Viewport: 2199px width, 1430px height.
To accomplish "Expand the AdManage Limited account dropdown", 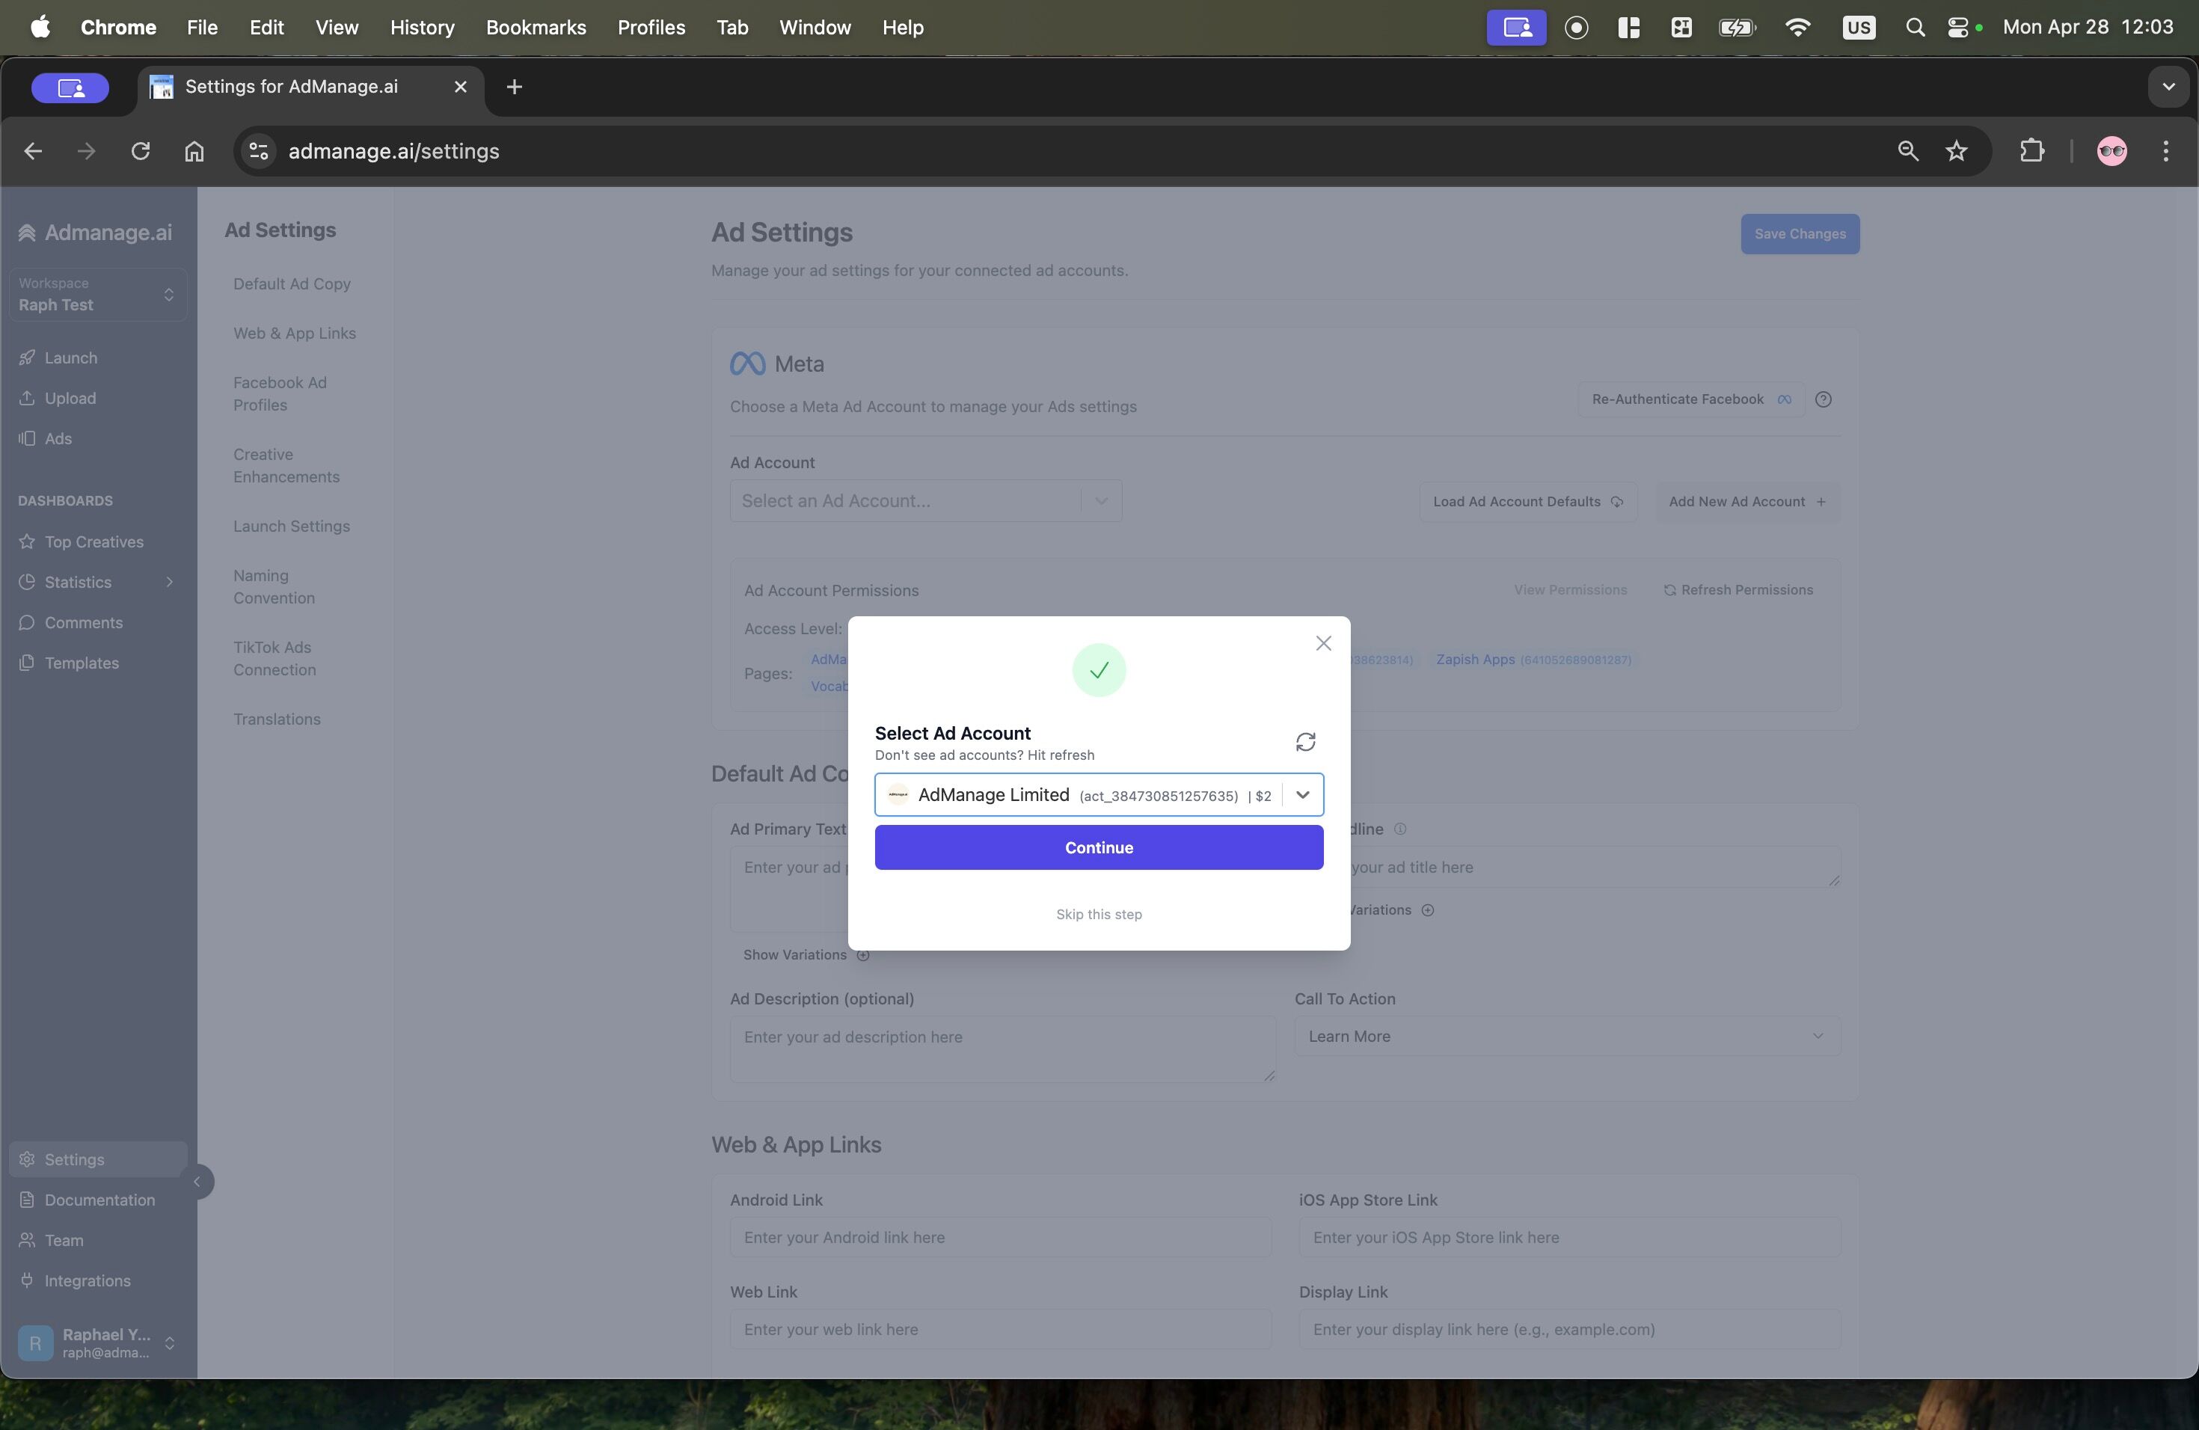I will [1302, 794].
